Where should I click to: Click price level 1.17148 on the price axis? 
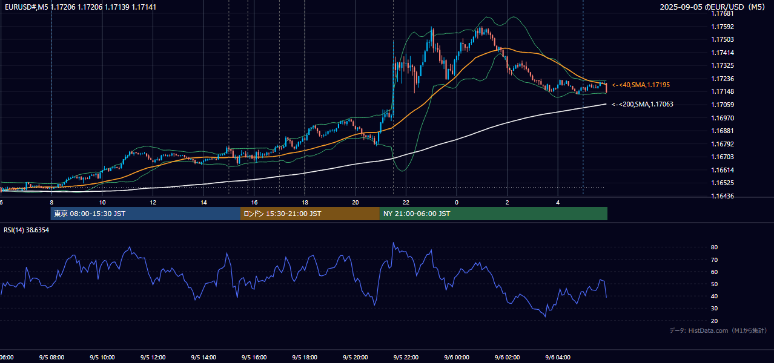tap(722, 91)
